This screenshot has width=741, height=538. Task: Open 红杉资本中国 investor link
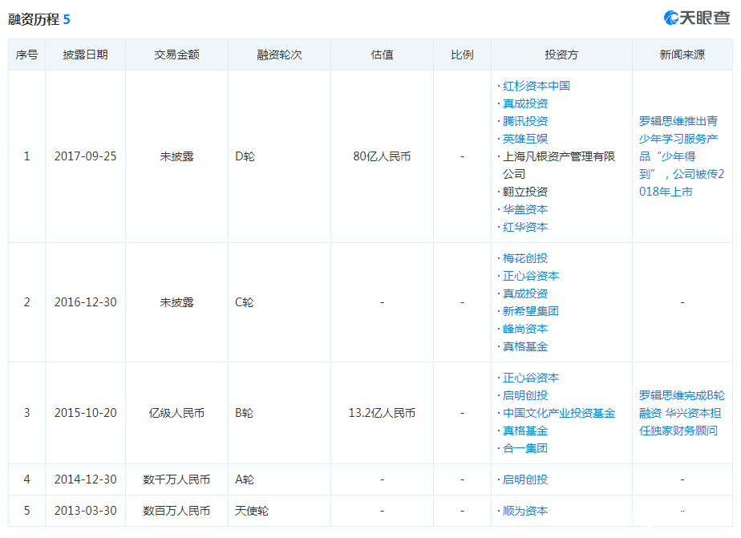tap(536, 86)
